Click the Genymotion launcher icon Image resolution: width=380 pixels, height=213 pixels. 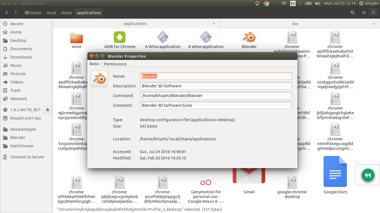tap(206, 182)
